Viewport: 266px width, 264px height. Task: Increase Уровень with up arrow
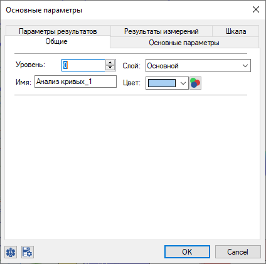[x=110, y=62]
